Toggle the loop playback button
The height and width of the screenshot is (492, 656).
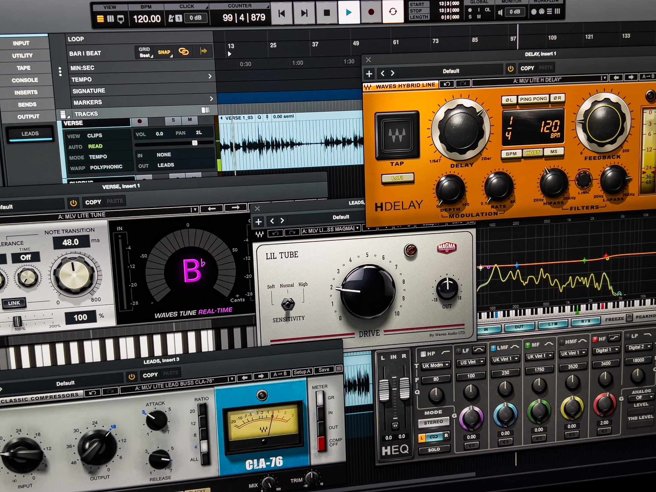coord(393,12)
